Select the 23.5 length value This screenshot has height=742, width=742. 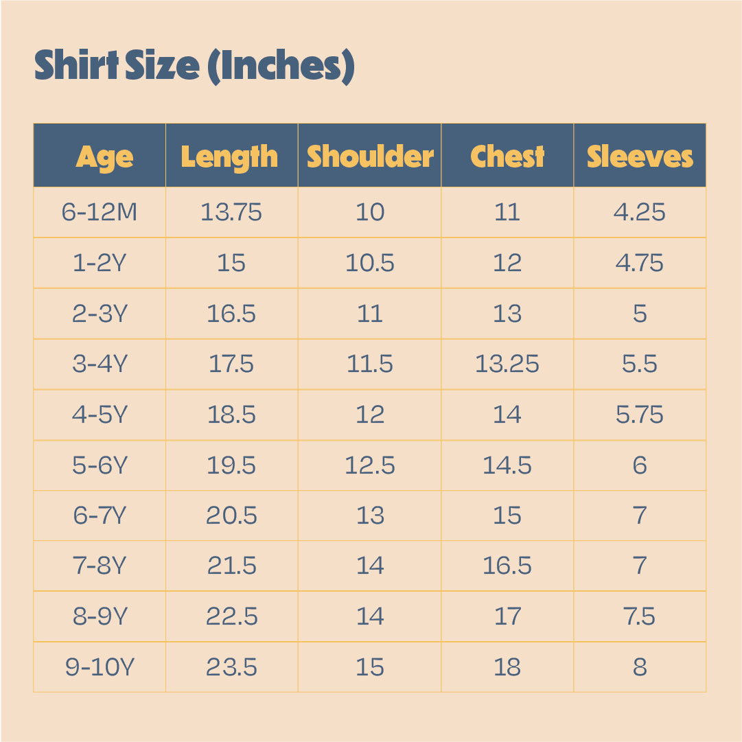coord(231,666)
